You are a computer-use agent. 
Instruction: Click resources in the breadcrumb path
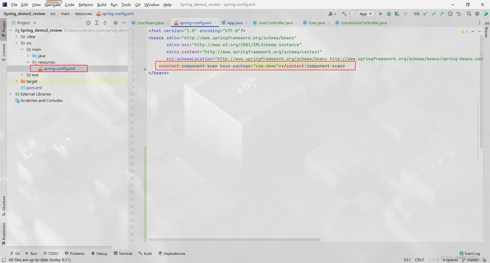[x=83, y=14]
